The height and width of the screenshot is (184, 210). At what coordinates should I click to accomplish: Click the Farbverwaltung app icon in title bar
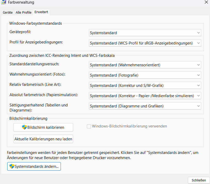(x=4, y=2)
